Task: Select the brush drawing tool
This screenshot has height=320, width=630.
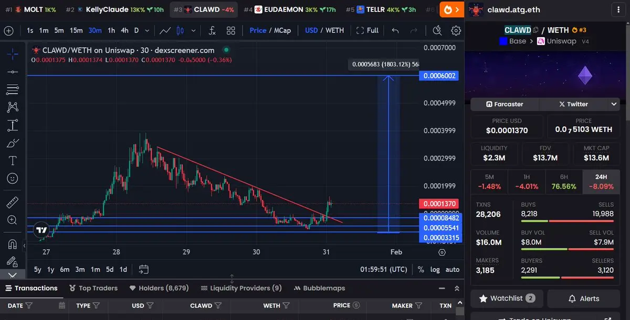Action: coord(13,142)
